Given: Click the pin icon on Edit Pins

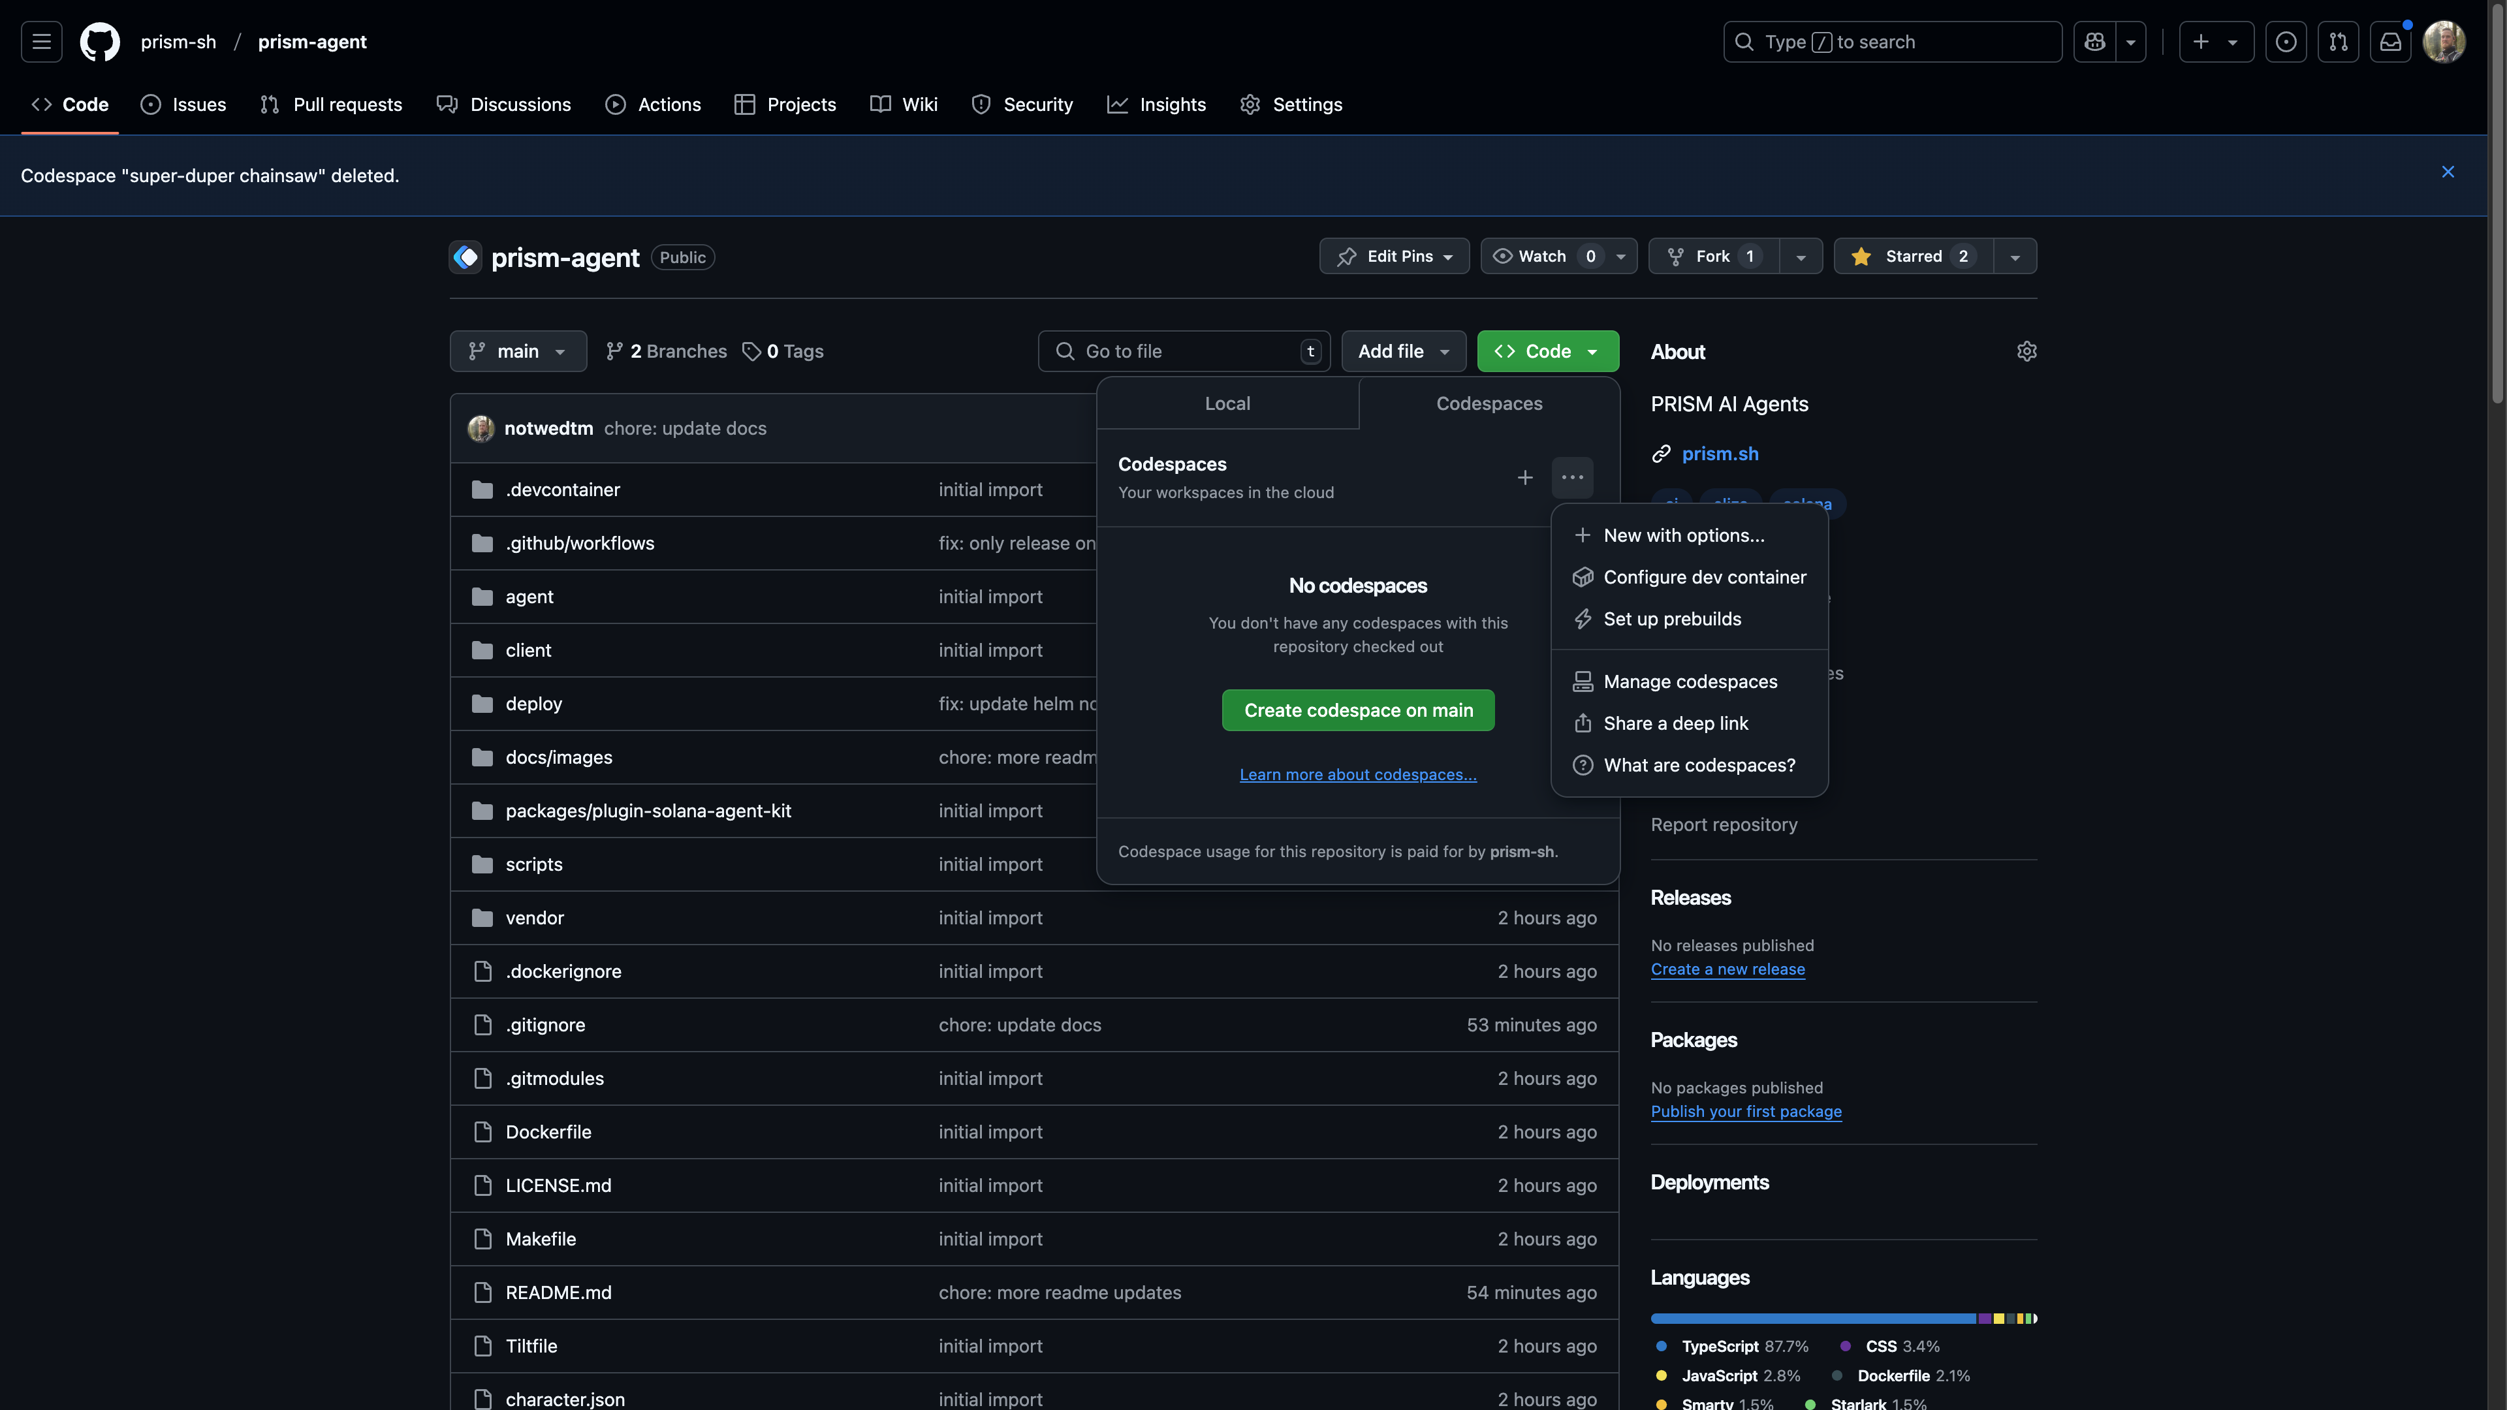Looking at the screenshot, I should 1346,256.
